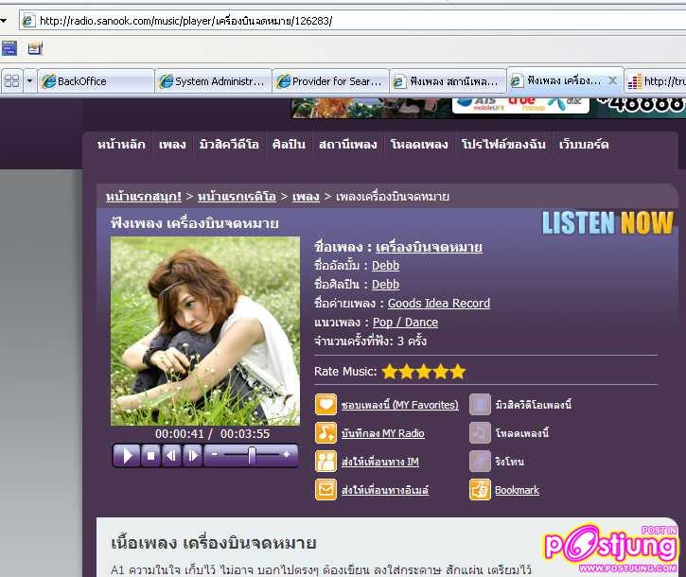Click the send to friend via IM icon

click(x=325, y=462)
